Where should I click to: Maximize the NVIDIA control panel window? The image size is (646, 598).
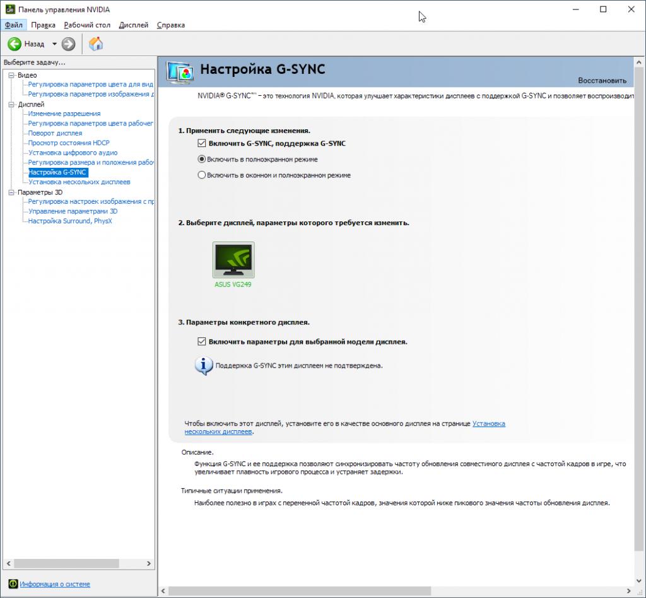(603, 9)
